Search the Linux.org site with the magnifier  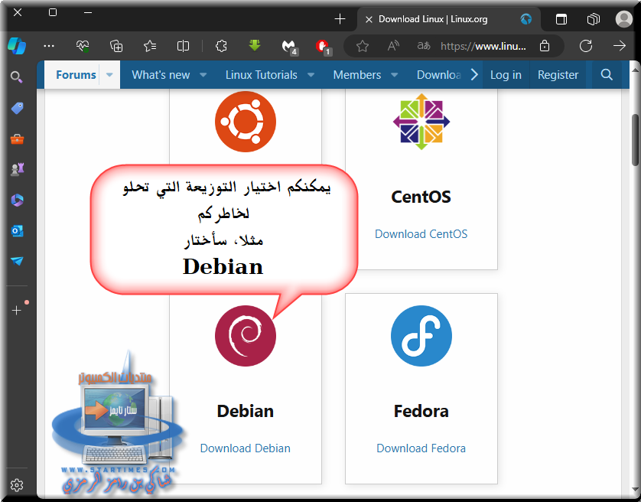click(x=607, y=74)
